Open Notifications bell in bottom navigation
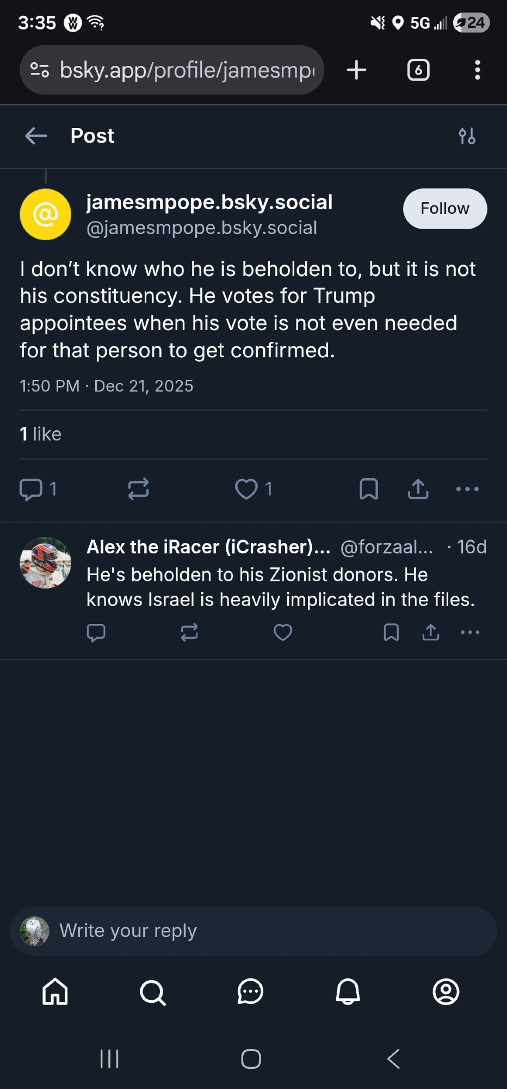Viewport: 507px width, 1089px height. tap(348, 992)
